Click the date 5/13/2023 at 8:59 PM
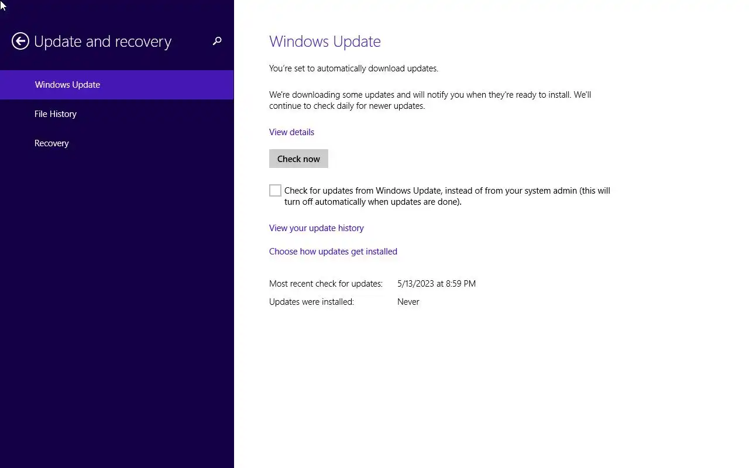 pos(437,284)
